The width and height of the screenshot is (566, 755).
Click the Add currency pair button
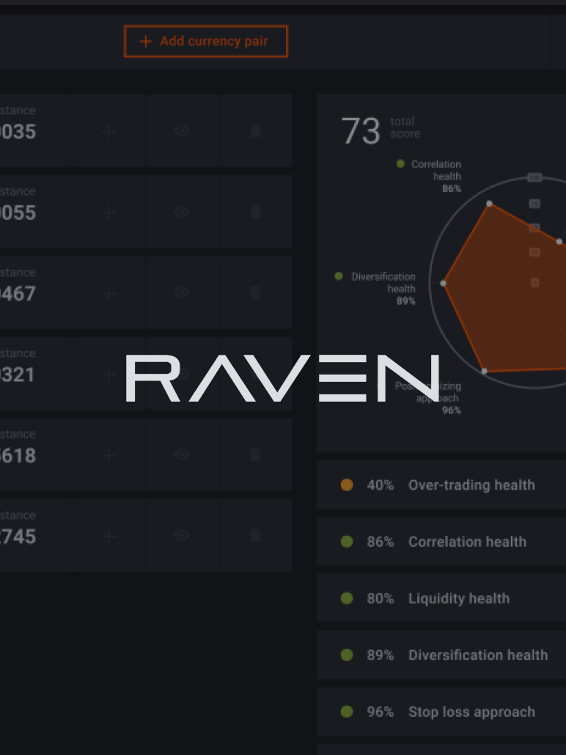(206, 41)
